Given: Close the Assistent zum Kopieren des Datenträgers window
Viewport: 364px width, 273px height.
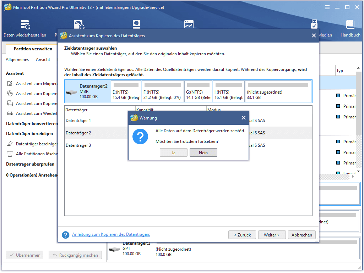Looking at the screenshot, I should coord(314,36).
